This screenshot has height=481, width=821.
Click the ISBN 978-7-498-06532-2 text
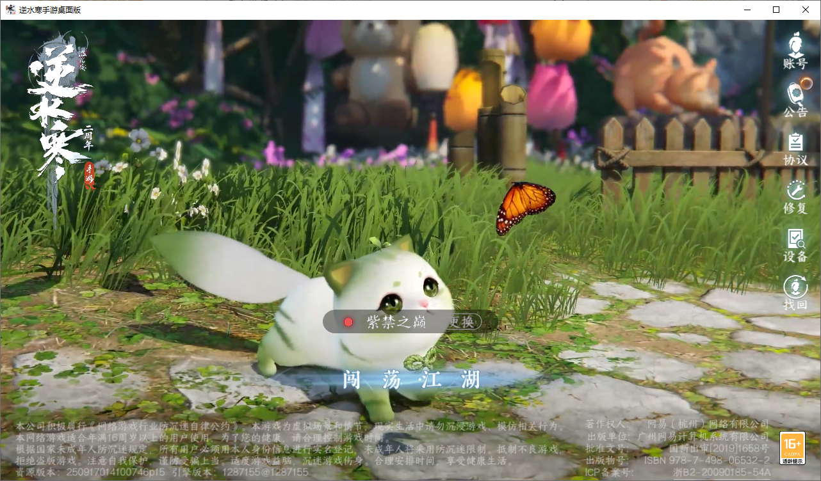tap(707, 461)
